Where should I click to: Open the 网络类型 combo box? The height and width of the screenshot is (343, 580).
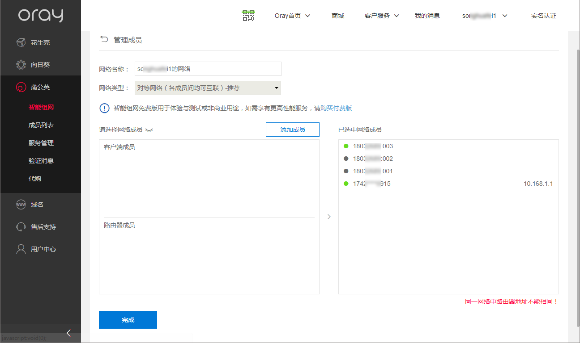click(x=208, y=88)
